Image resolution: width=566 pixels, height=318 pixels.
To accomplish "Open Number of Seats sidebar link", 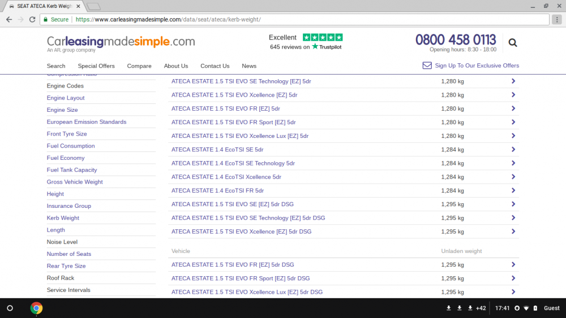I will (x=69, y=254).
